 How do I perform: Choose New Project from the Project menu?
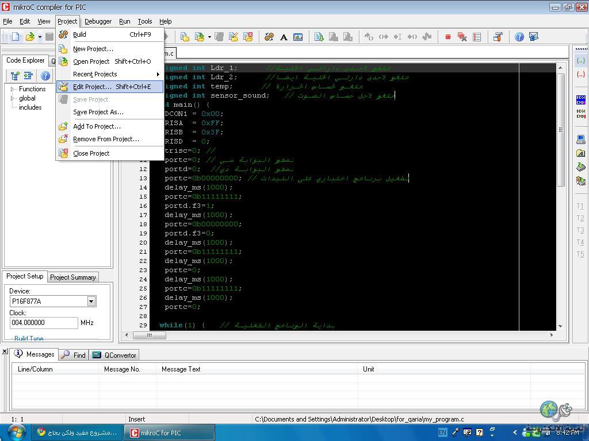click(110, 49)
